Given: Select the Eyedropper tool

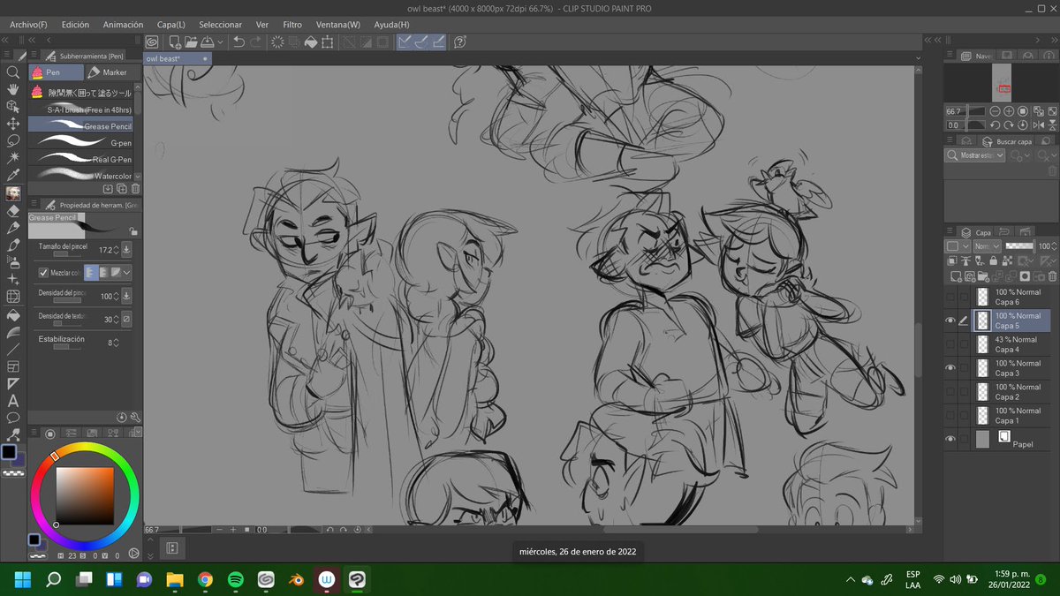Looking at the screenshot, I should pos(12,176).
